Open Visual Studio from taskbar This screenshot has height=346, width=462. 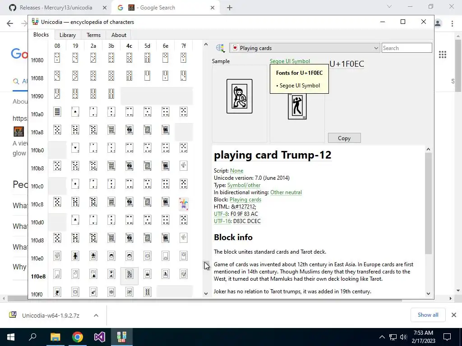pyautogui.click(x=100, y=337)
